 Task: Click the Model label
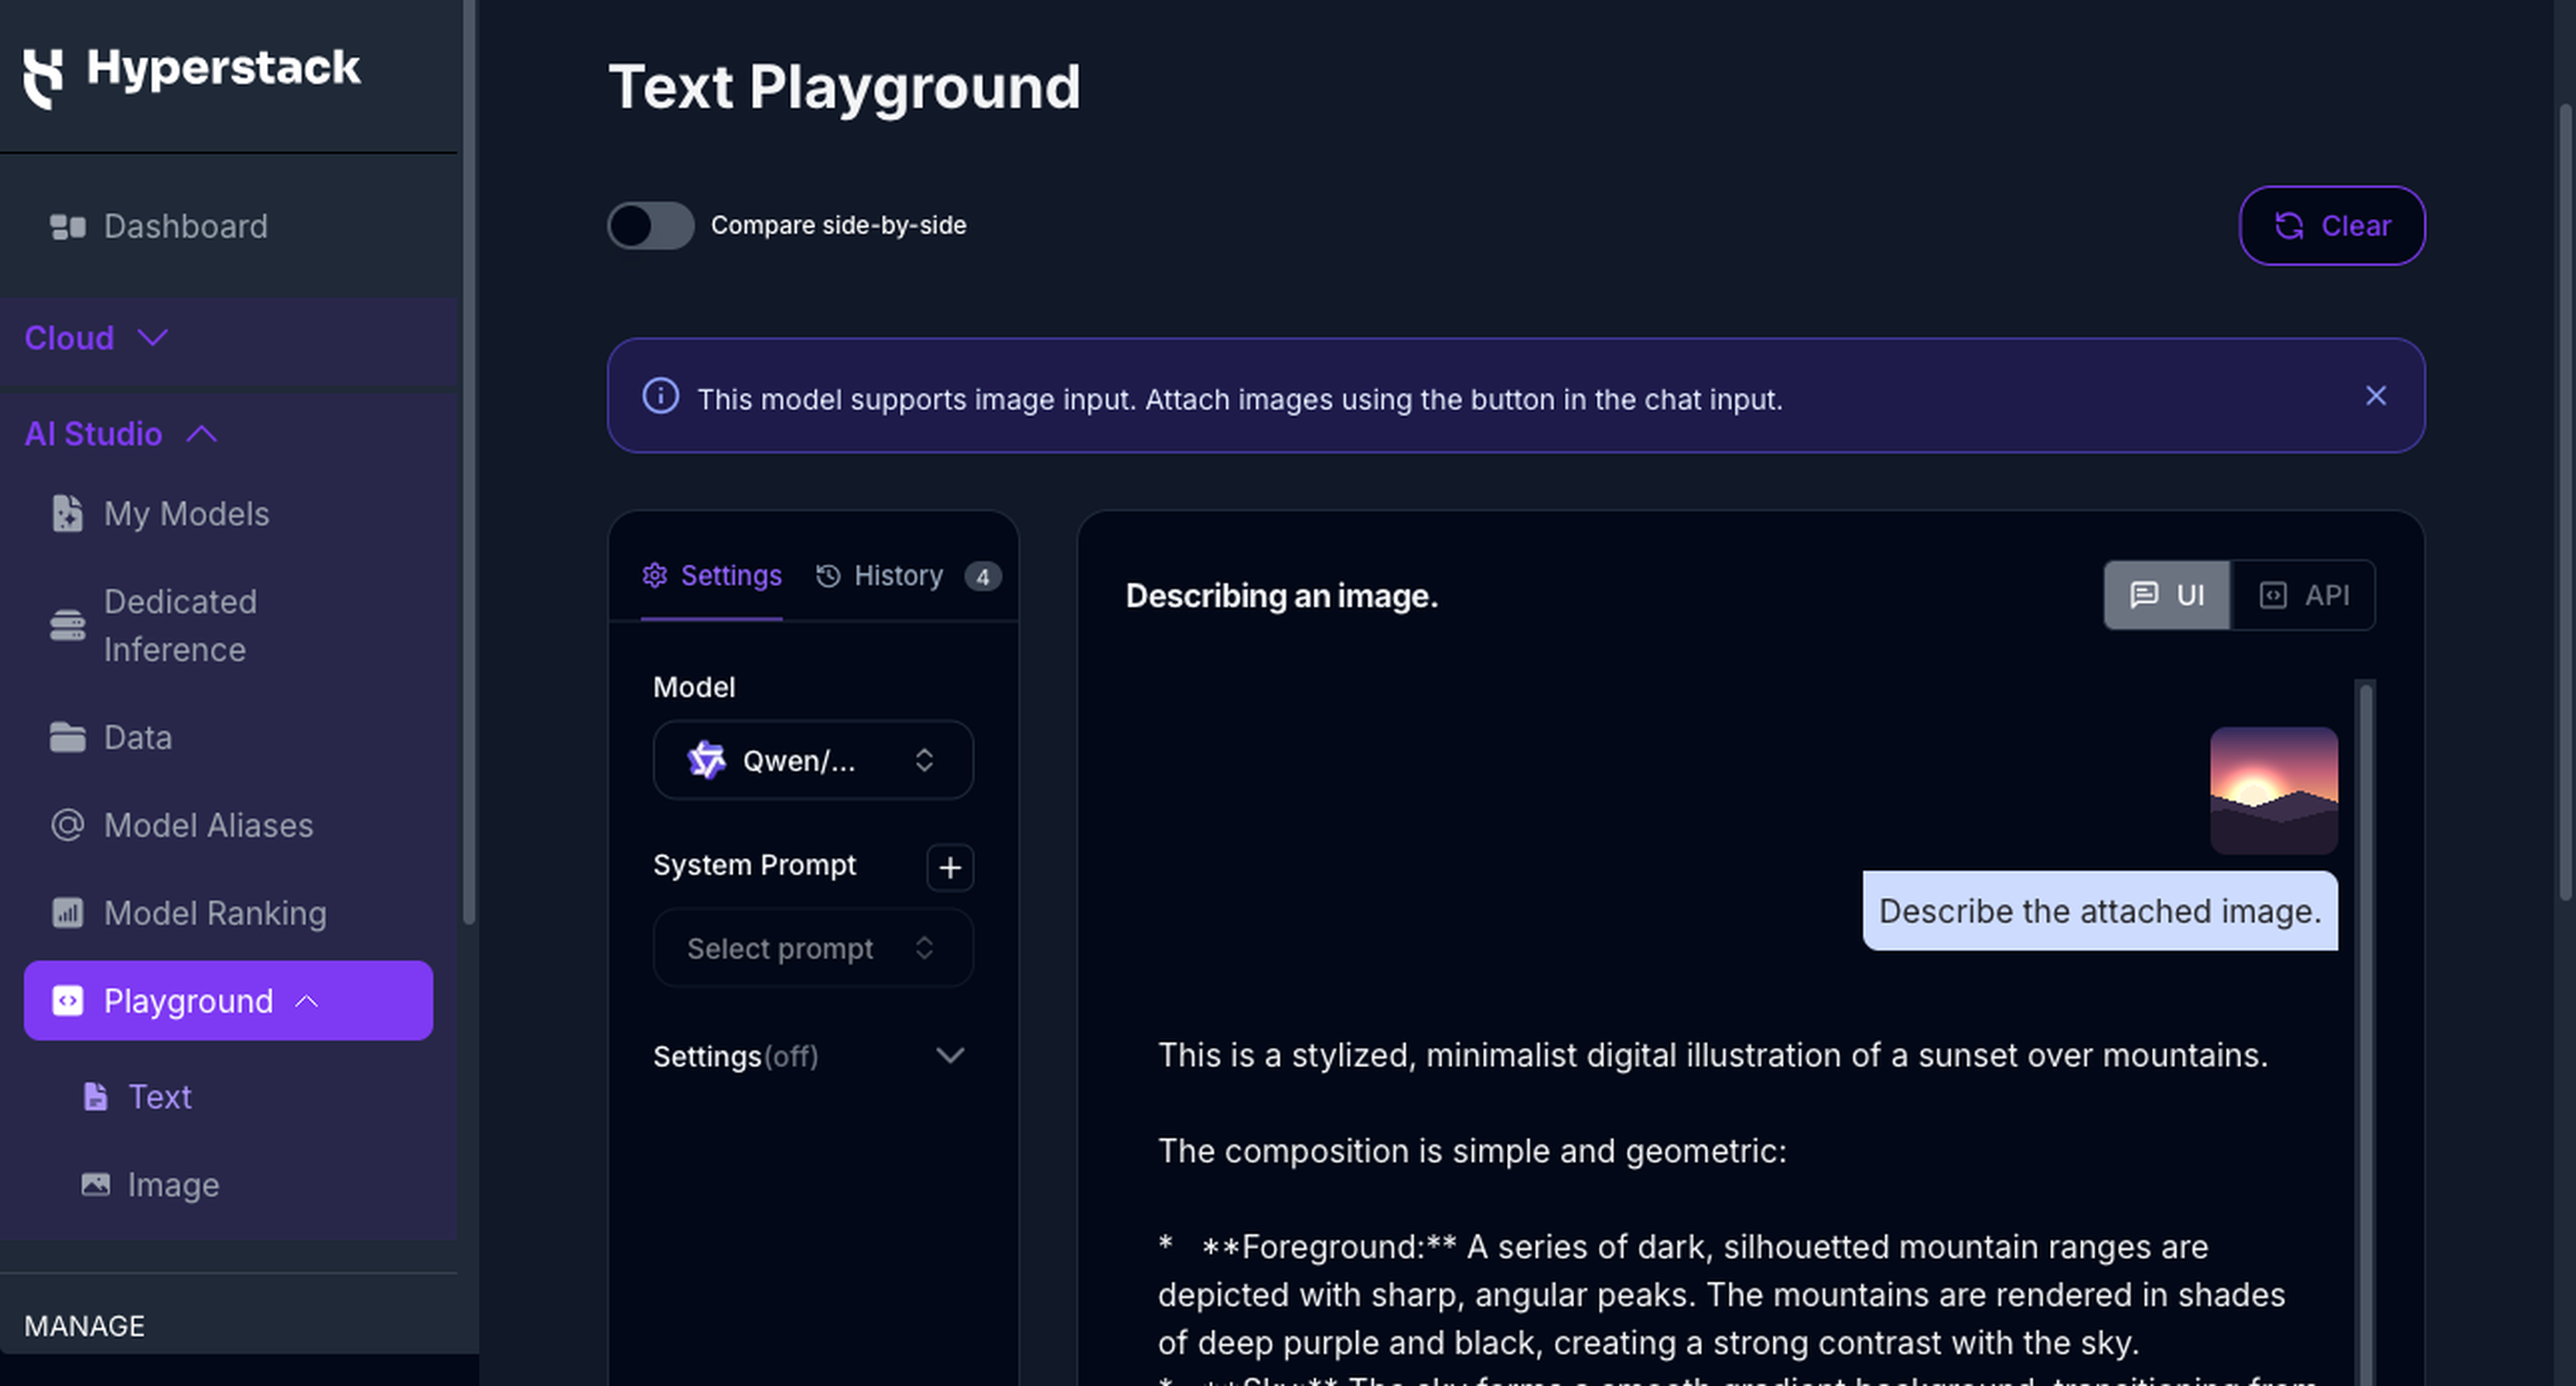pos(694,687)
